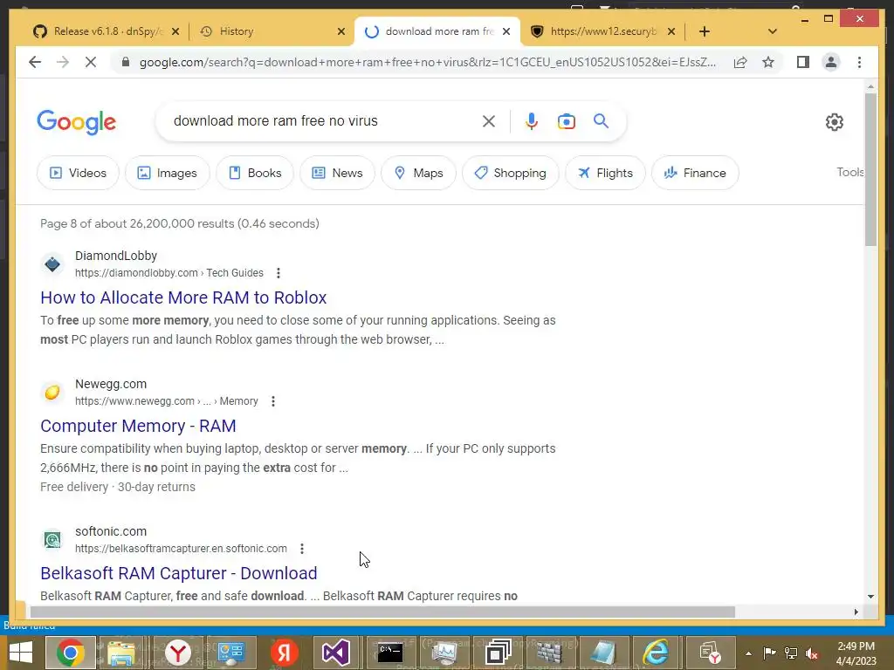Close the History tab
The image size is (894, 670).
341,31
